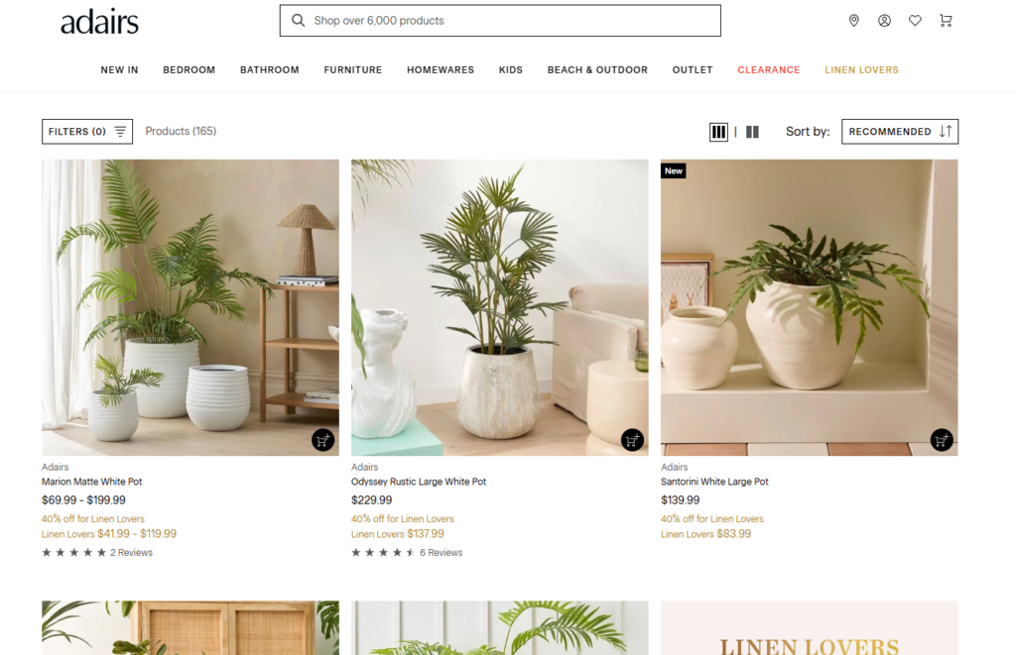Screen dimensions: 1016x655
Task: Expand the Recommended sort dropdown
Action: [x=900, y=132]
